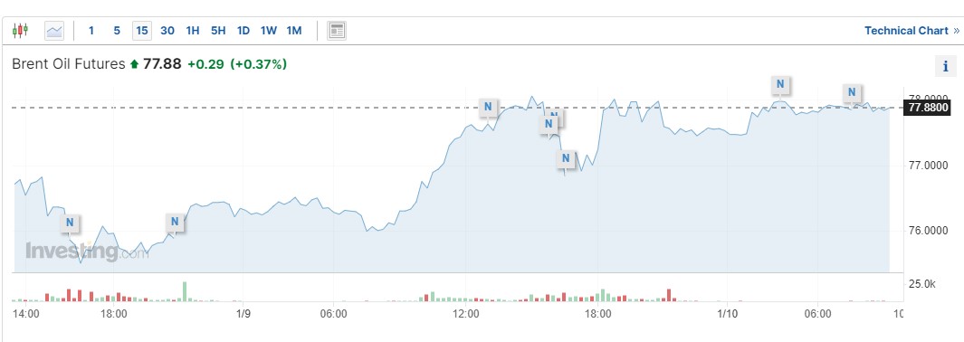Choose the 1W timeframe
Viewport: 964px width, 342px height.
tap(269, 30)
